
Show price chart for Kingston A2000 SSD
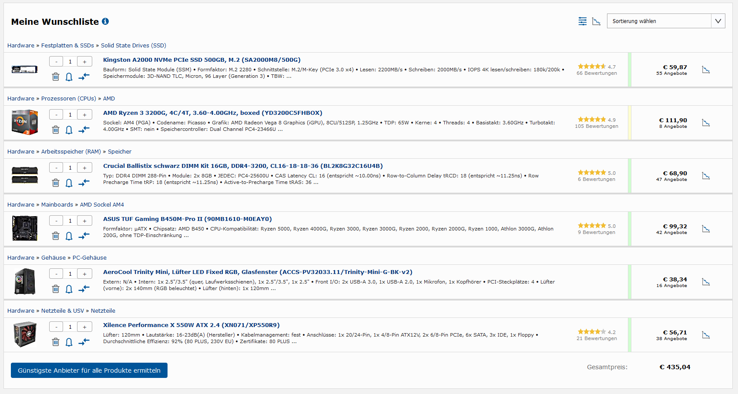[x=706, y=70]
